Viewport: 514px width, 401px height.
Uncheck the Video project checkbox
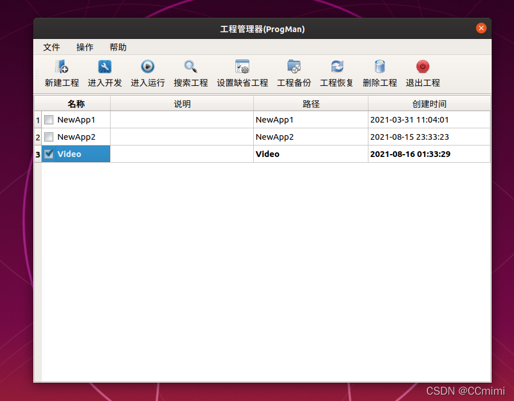(x=49, y=154)
